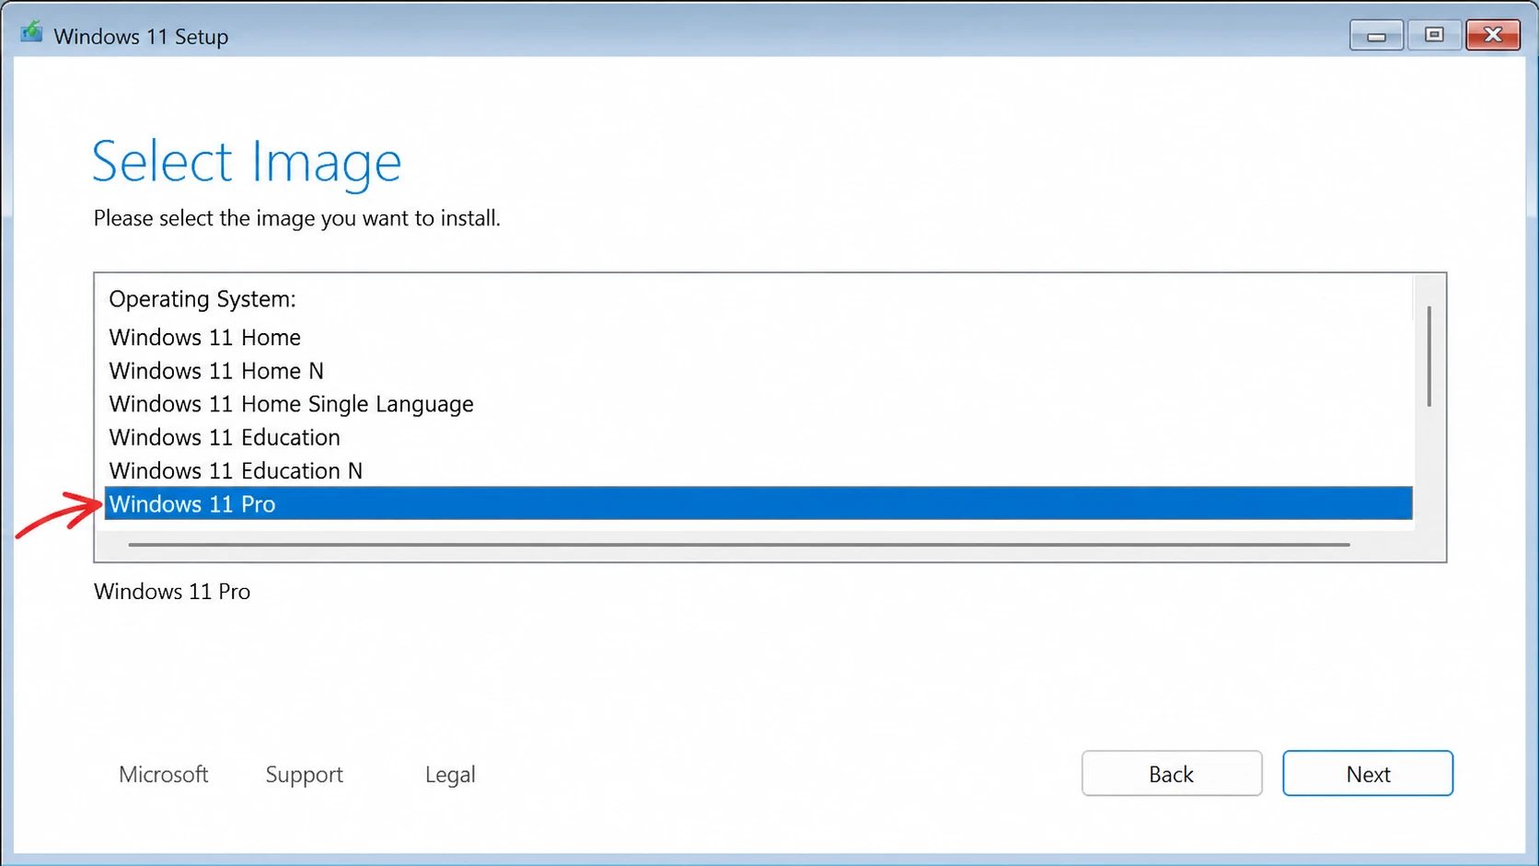Open the Legal link
The width and height of the screenshot is (1539, 866).
point(450,775)
